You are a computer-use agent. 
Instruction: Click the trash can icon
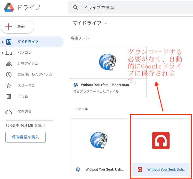click(9, 96)
